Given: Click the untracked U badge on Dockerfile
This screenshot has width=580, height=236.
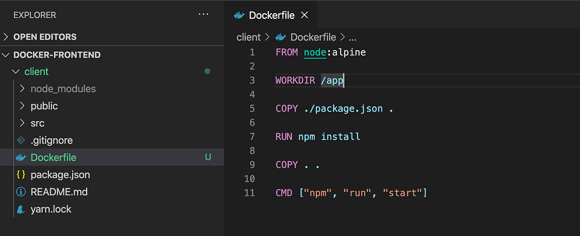Looking at the screenshot, I should click(208, 157).
